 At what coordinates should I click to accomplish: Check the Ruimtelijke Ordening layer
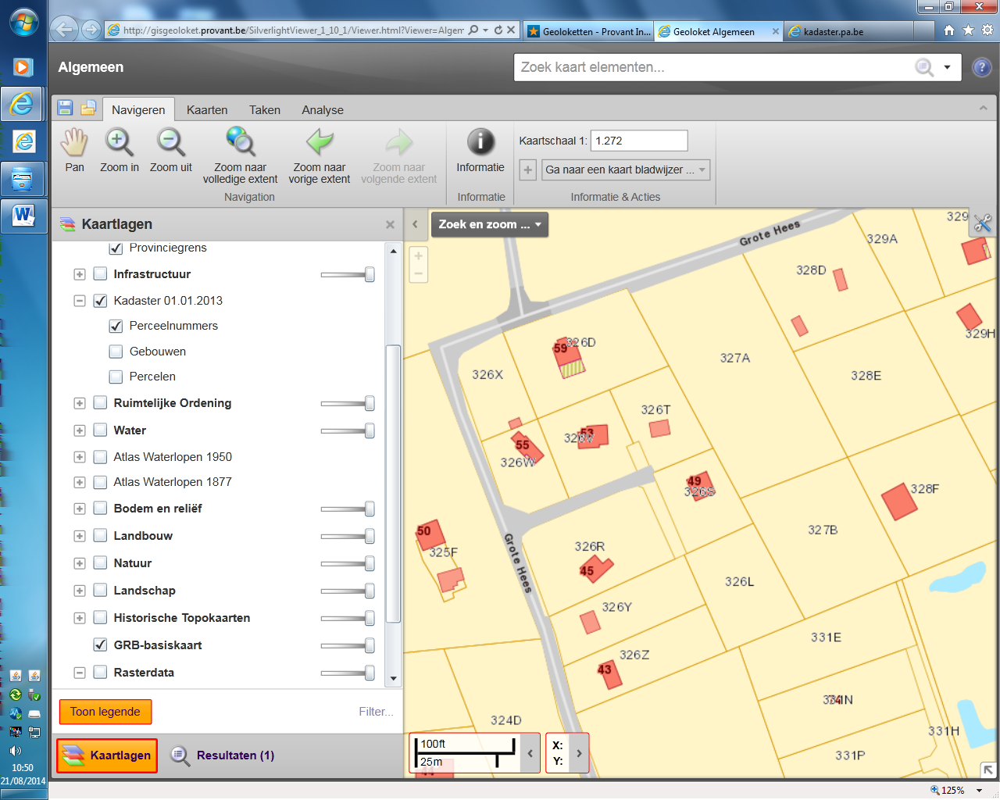pyautogui.click(x=100, y=403)
